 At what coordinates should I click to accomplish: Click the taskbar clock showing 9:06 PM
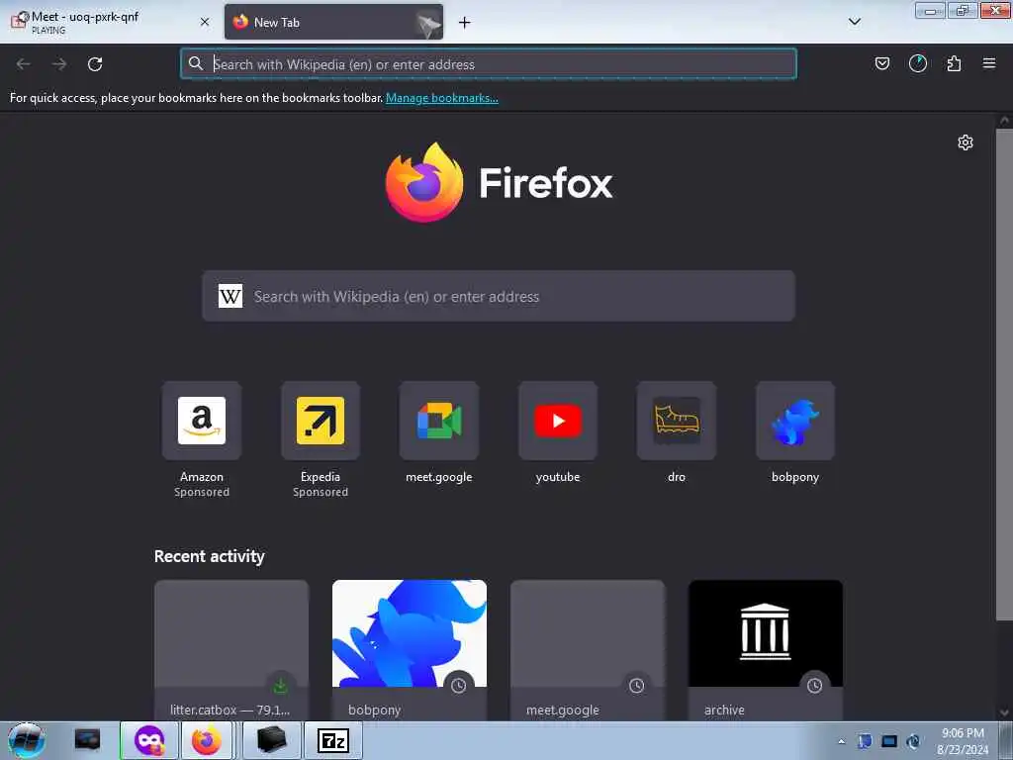tap(963, 741)
